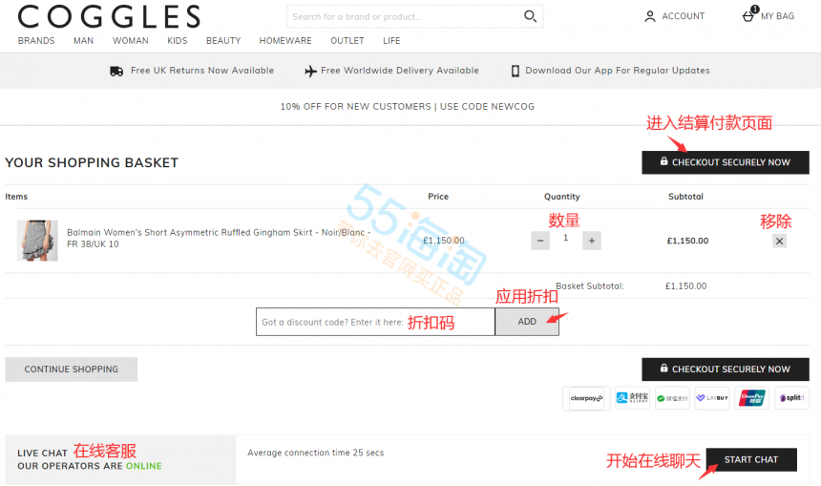
Task: Open Balmain Gingham Skirt product title link
Action: click(219, 238)
